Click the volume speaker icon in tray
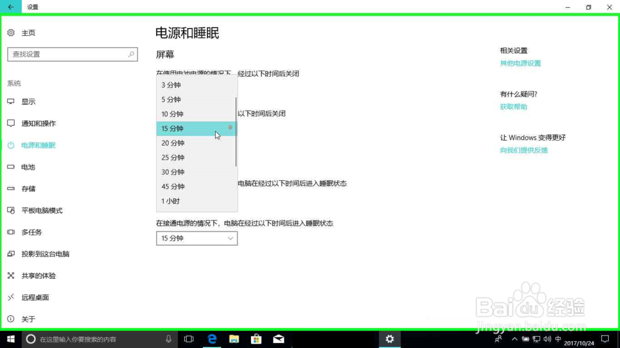The width and height of the screenshot is (620, 348). tap(547, 339)
